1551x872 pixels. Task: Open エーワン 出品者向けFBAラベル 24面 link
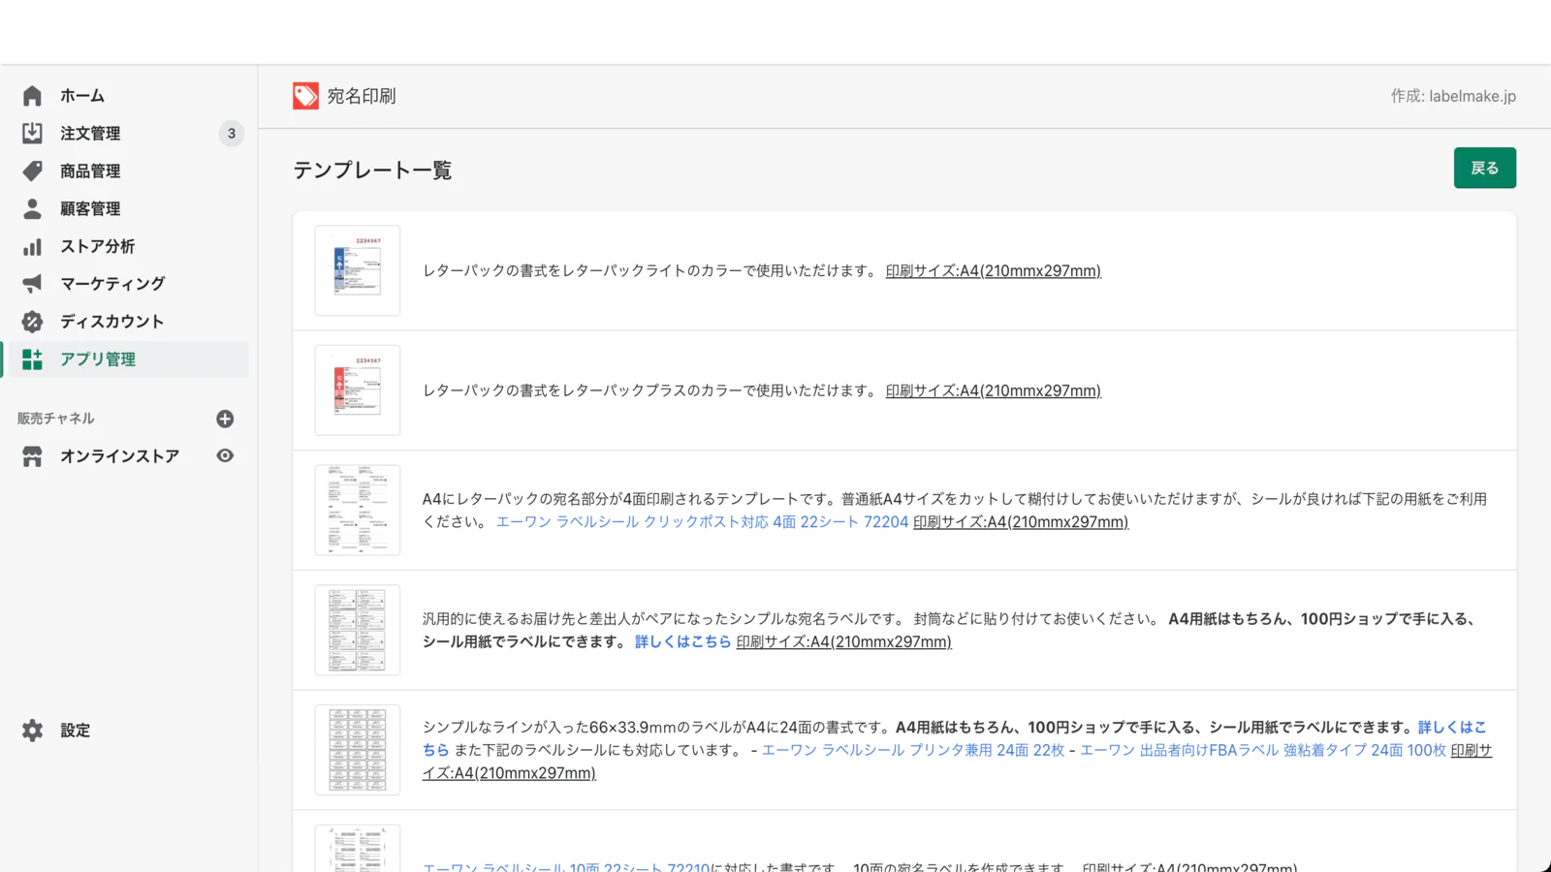1262,750
